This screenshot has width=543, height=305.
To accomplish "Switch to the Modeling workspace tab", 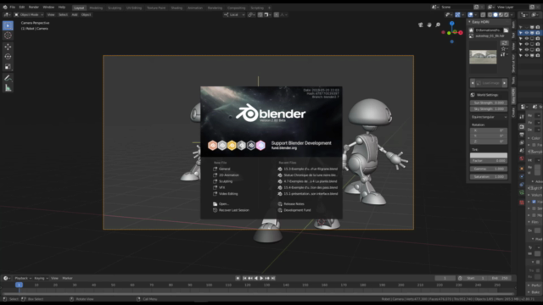I will click(96, 8).
